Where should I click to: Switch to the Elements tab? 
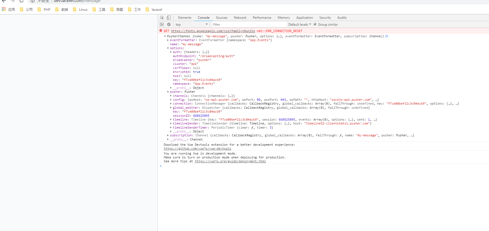(x=185, y=18)
